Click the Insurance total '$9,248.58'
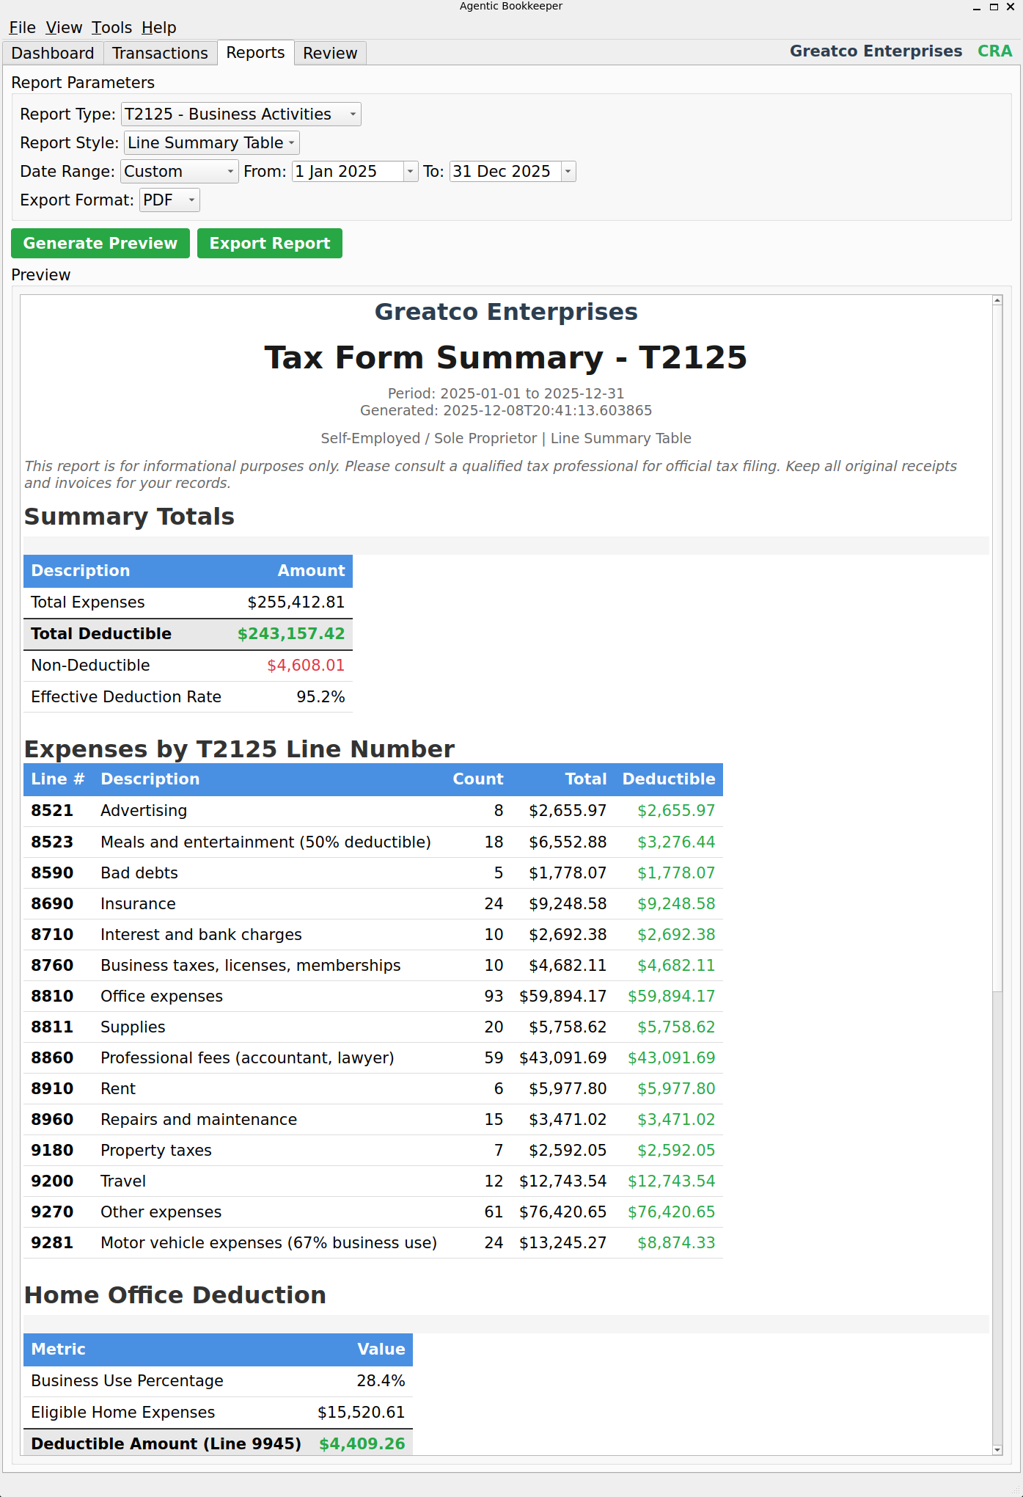The height and width of the screenshot is (1497, 1023). click(x=568, y=904)
